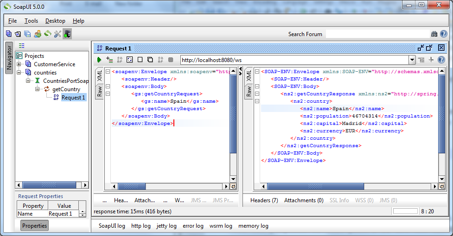This screenshot has height=236, width=453.
Task: Open the endpoint URL dropdown arrow
Action: pyautogui.click(x=412, y=60)
